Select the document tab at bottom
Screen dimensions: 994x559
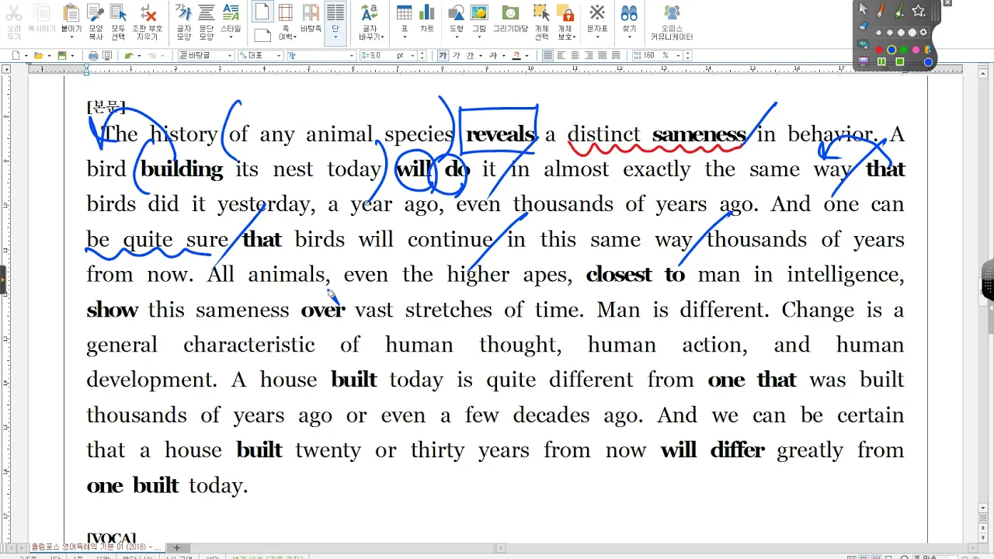96,547
